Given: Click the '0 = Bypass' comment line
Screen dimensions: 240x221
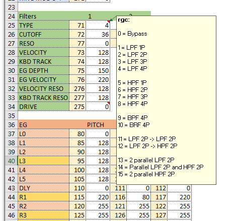Looking at the screenshot, I should (x=132, y=34).
